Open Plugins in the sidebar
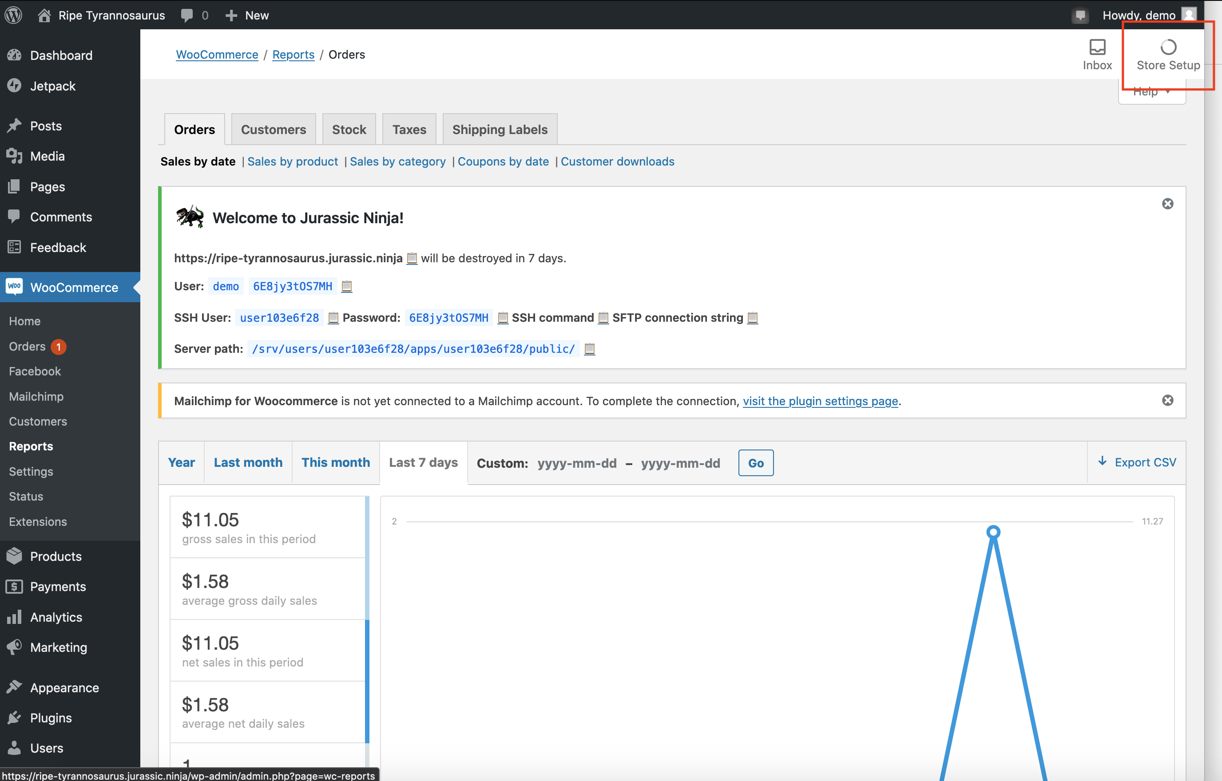Viewport: 1222px width, 781px height. (70, 718)
